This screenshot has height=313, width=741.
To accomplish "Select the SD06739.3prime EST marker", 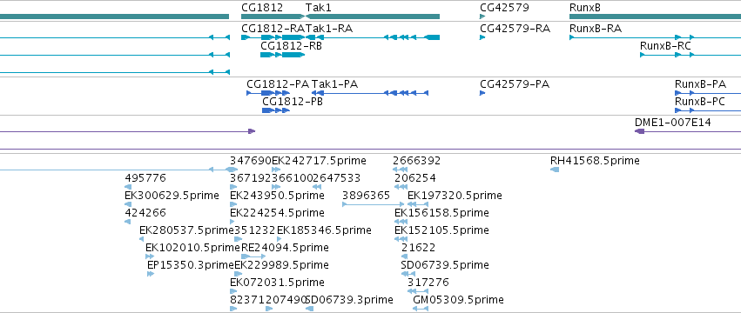I will pyautogui.click(x=309, y=309).
